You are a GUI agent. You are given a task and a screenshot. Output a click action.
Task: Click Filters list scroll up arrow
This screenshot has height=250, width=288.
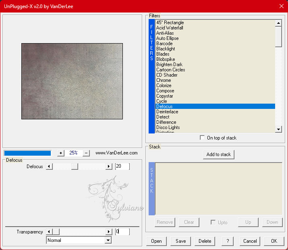point(278,23)
